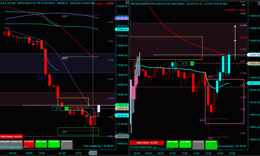
Task: Click the F button atop left chart
Action: (x=127, y=2)
